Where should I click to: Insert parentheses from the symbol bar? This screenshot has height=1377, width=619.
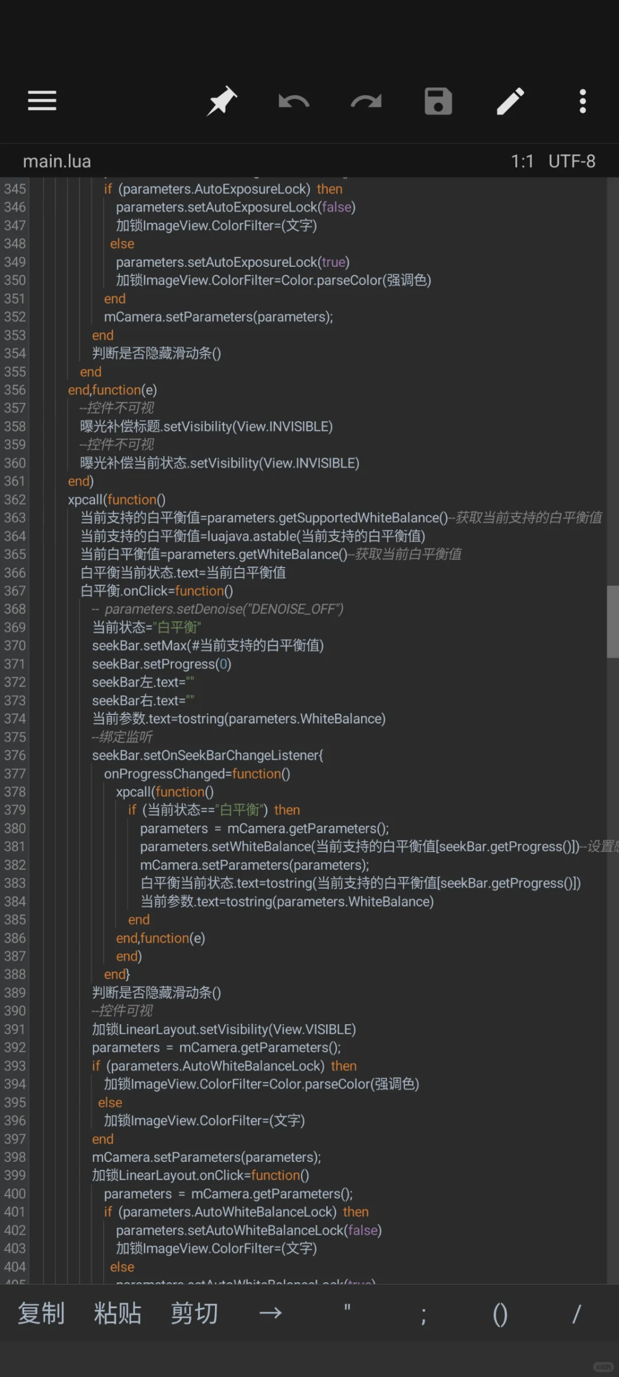[500, 1314]
